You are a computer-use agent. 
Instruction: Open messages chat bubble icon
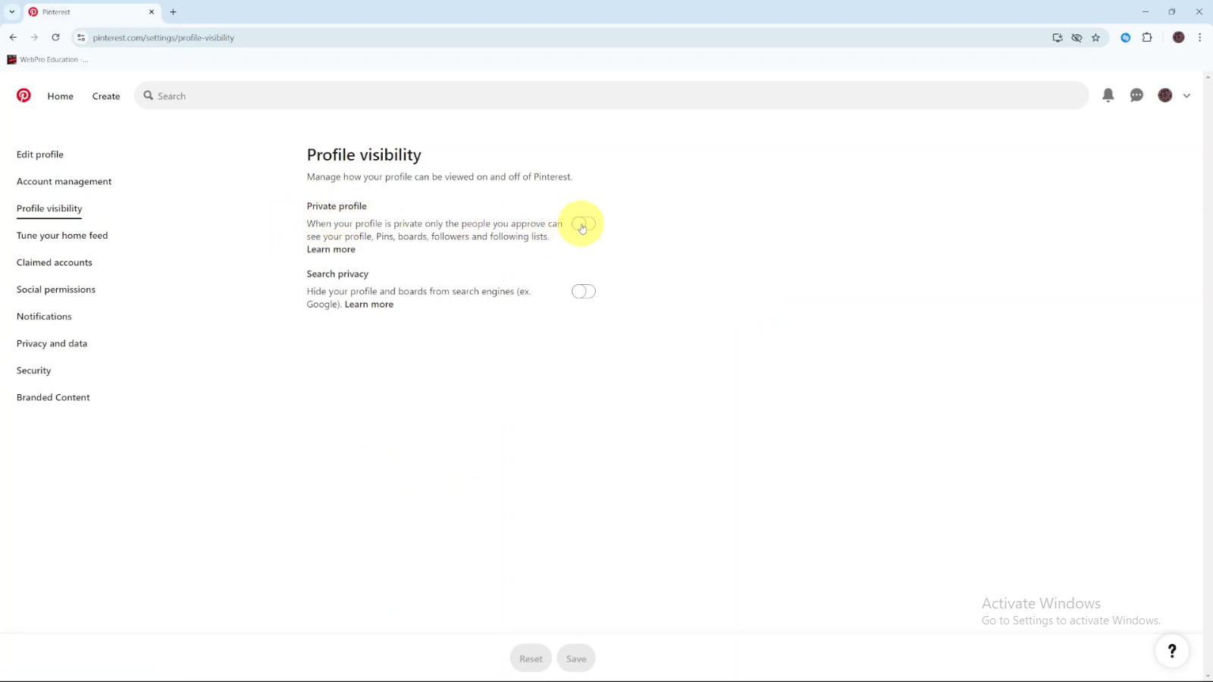(x=1136, y=95)
